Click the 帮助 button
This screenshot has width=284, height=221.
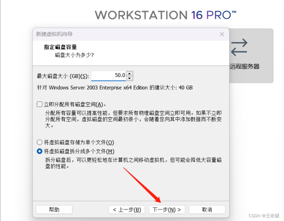[54, 210]
